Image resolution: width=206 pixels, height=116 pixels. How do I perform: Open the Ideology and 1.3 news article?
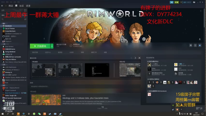click(x=85, y=98)
